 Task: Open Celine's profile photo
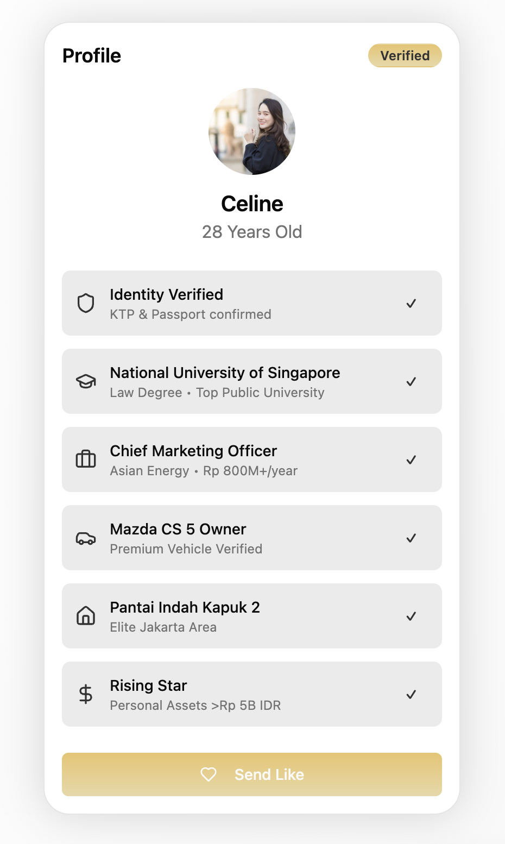[252, 131]
